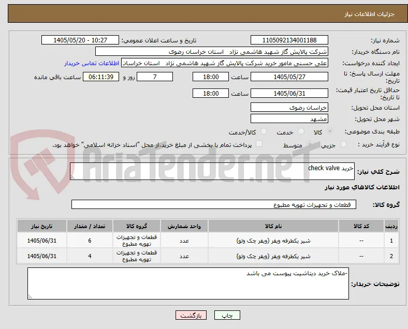408x329 pixels.
Task: Click row 2 product group cell
Action: (x=137, y=256)
